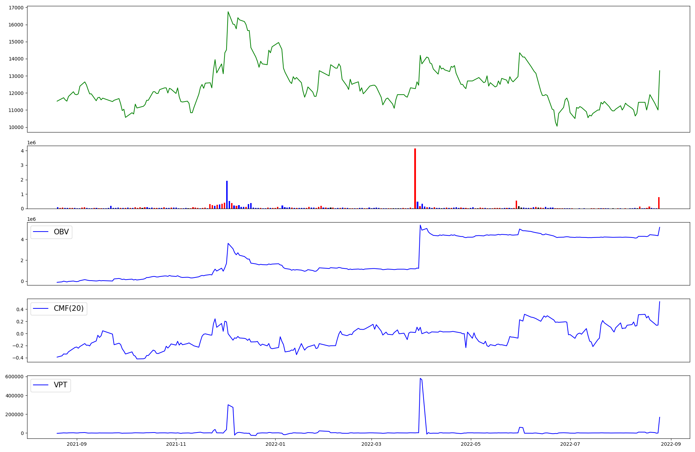Click the 1e6 multiplier above the volume chart
This screenshot has height=452, width=695.
31,143
